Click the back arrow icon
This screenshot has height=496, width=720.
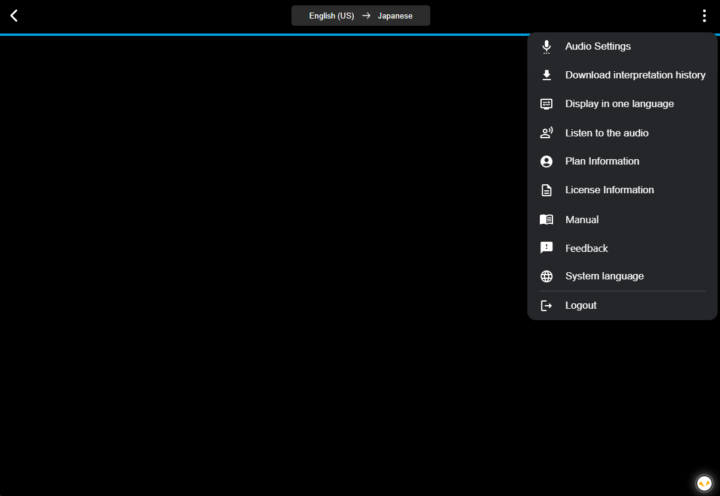tap(14, 16)
